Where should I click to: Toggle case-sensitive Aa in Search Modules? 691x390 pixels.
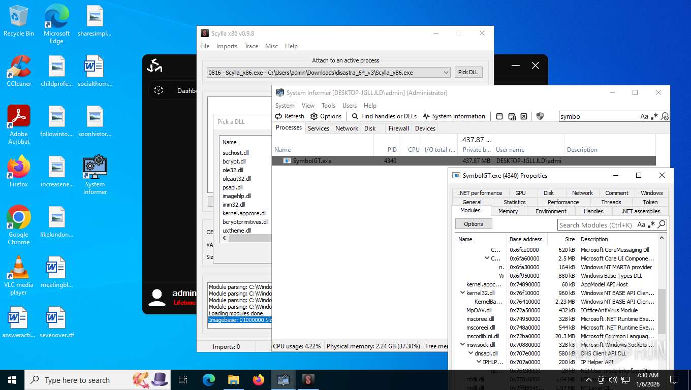(x=641, y=224)
